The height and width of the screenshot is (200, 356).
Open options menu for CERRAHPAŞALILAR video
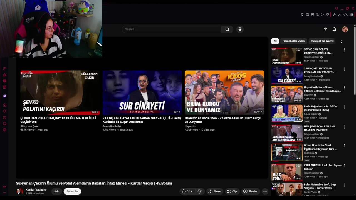pyautogui.click(x=344, y=166)
